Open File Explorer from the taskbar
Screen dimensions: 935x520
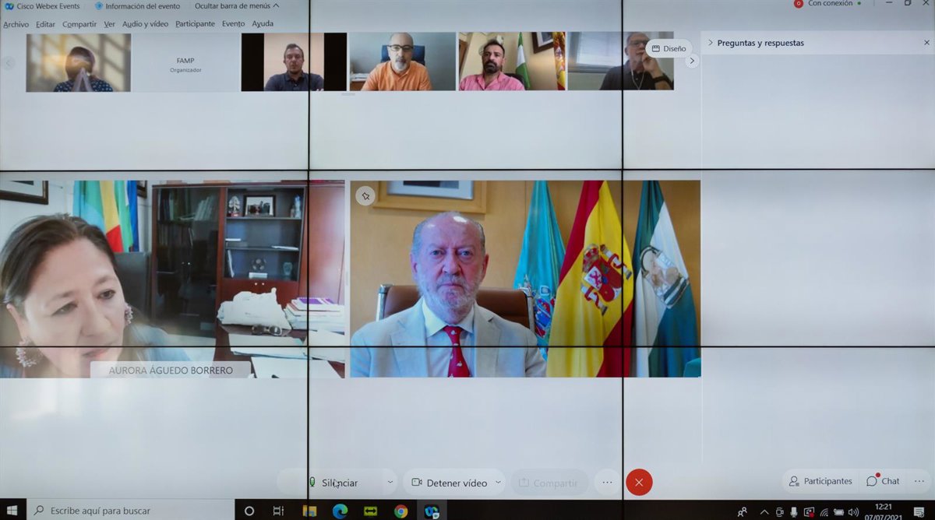pyautogui.click(x=309, y=511)
